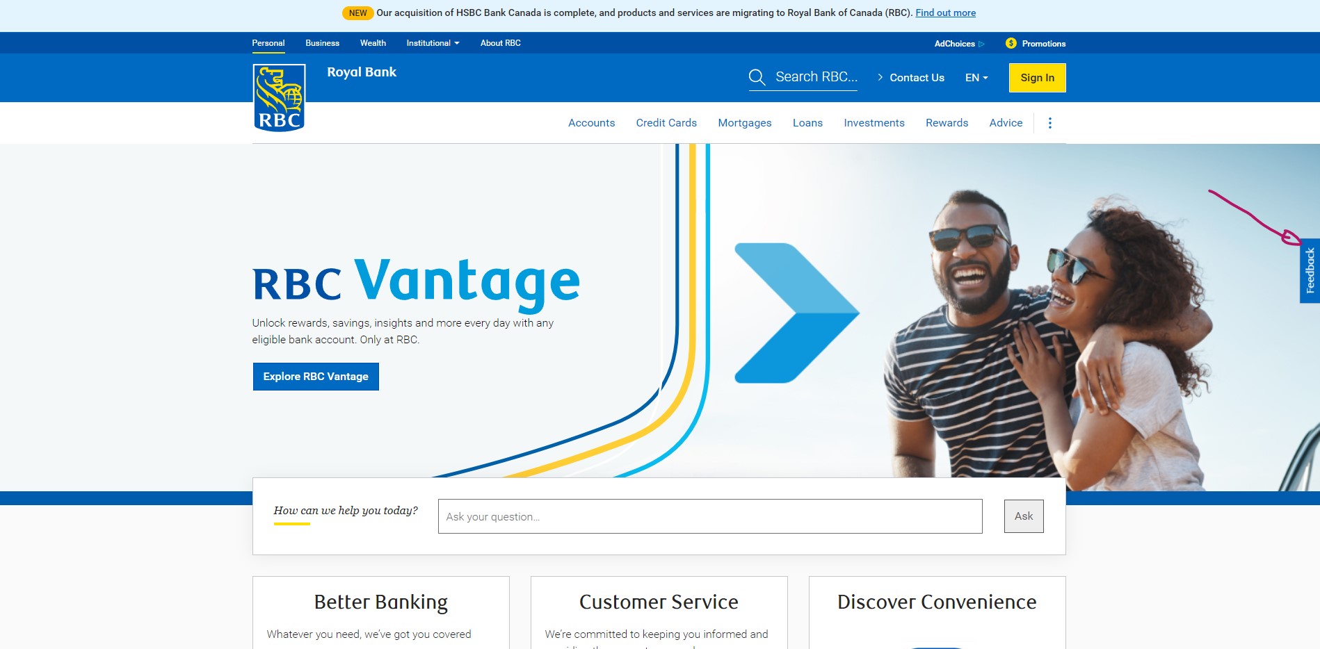Viewport: 1320px width, 649px height.
Task: Open the Feedback side tab
Action: coord(1310,271)
